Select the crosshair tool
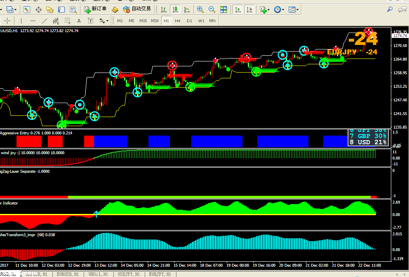 pyautogui.click(x=7, y=21)
